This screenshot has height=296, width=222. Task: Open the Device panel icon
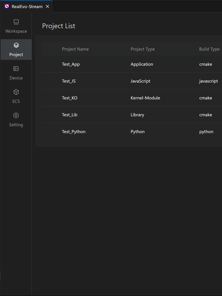pyautogui.click(x=16, y=69)
